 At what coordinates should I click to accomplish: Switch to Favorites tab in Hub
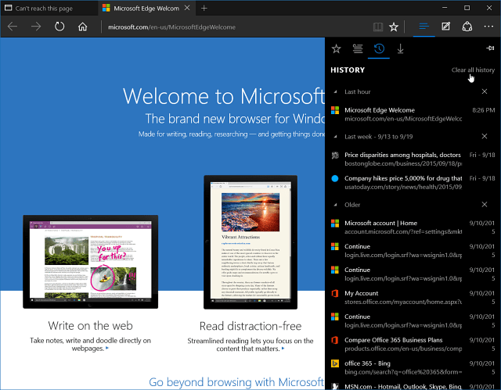coord(336,48)
